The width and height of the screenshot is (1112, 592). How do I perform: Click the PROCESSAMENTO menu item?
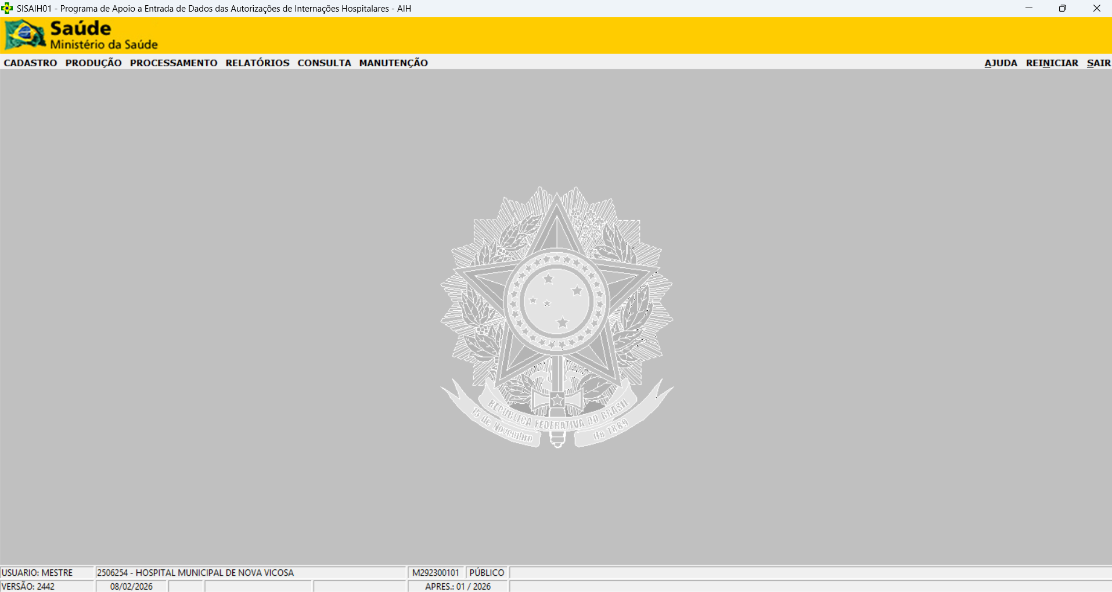pyautogui.click(x=174, y=63)
